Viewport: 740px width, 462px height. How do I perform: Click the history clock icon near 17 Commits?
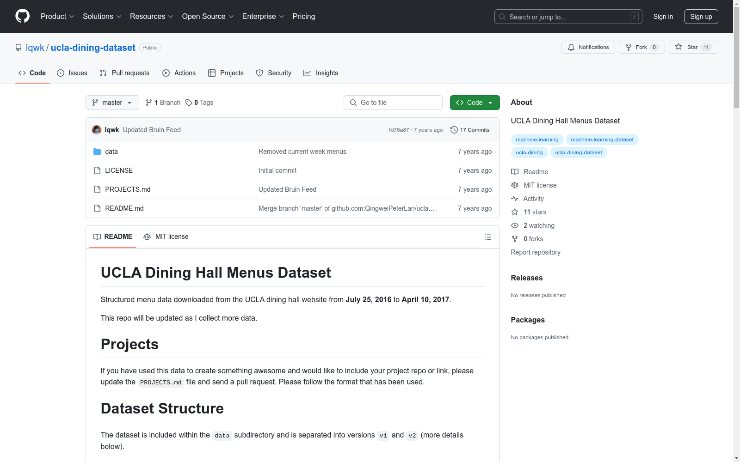[454, 130]
